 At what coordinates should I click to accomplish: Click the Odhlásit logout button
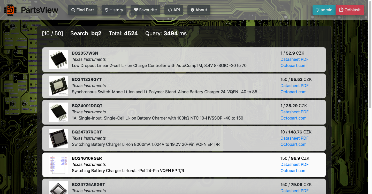pyautogui.click(x=350, y=10)
